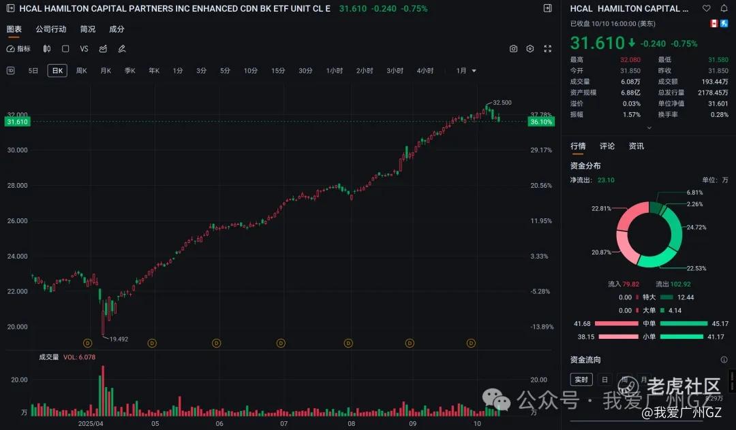Select the 年K yearly view
Image resolution: width=736 pixels, height=430 pixels.
[154, 71]
